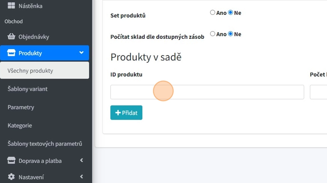Click the Objednávky basket icon
327x183 pixels.
point(11,37)
